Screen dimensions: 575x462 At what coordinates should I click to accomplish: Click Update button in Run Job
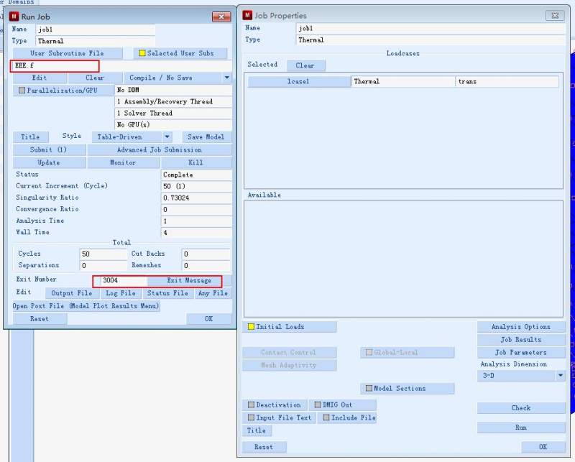pyautogui.click(x=49, y=163)
